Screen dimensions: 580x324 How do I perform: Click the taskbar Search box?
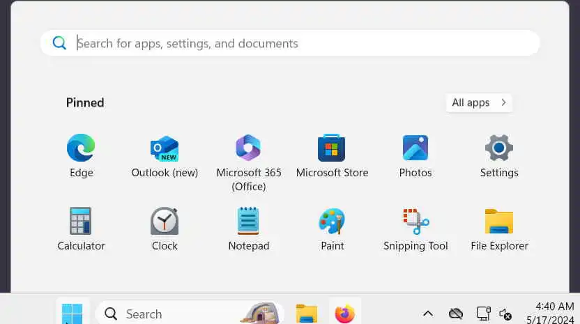(190, 314)
